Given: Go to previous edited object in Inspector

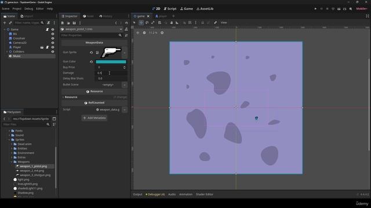Looking at the screenshot, I should click(x=116, y=23).
